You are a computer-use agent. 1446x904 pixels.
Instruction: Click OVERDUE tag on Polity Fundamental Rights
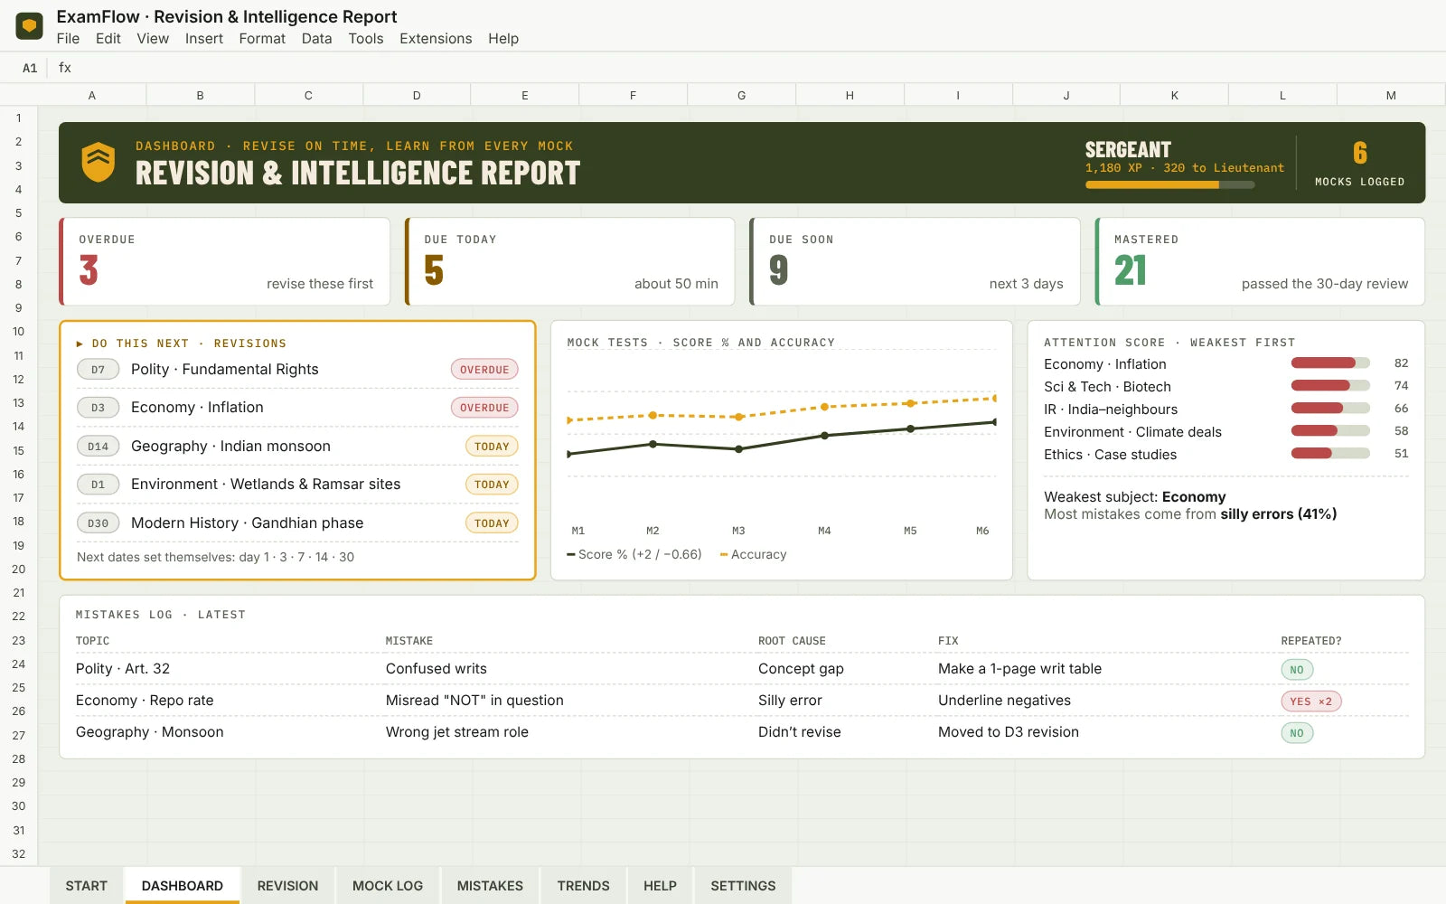pos(484,370)
